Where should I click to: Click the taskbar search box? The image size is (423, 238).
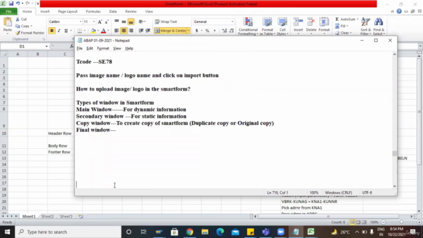(68, 232)
